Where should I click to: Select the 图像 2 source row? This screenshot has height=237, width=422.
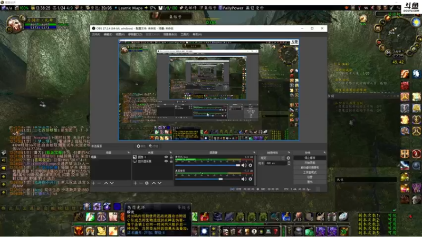[152, 157]
